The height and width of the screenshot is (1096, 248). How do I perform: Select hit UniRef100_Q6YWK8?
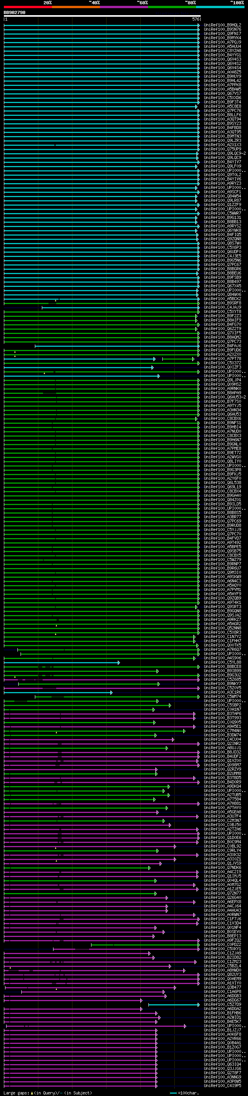[x=222, y=231]
